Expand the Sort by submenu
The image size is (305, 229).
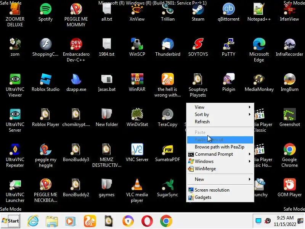pos(220,114)
